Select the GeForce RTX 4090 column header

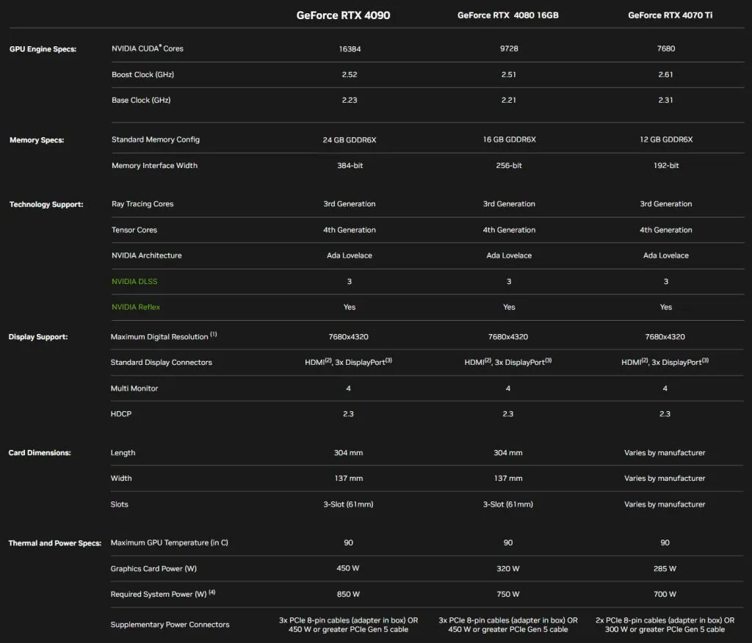click(343, 15)
